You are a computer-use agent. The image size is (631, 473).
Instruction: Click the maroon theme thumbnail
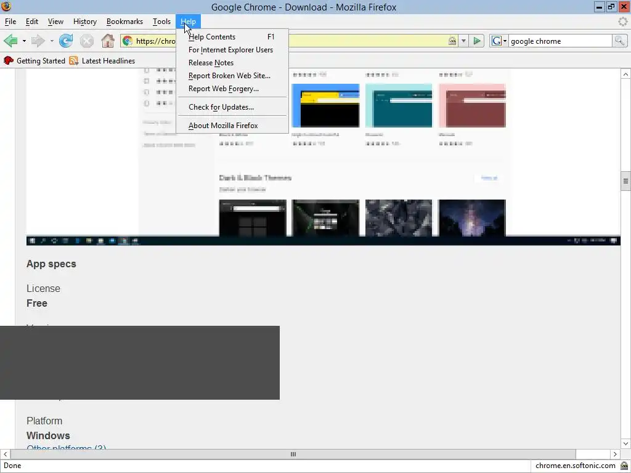pyautogui.click(x=472, y=105)
